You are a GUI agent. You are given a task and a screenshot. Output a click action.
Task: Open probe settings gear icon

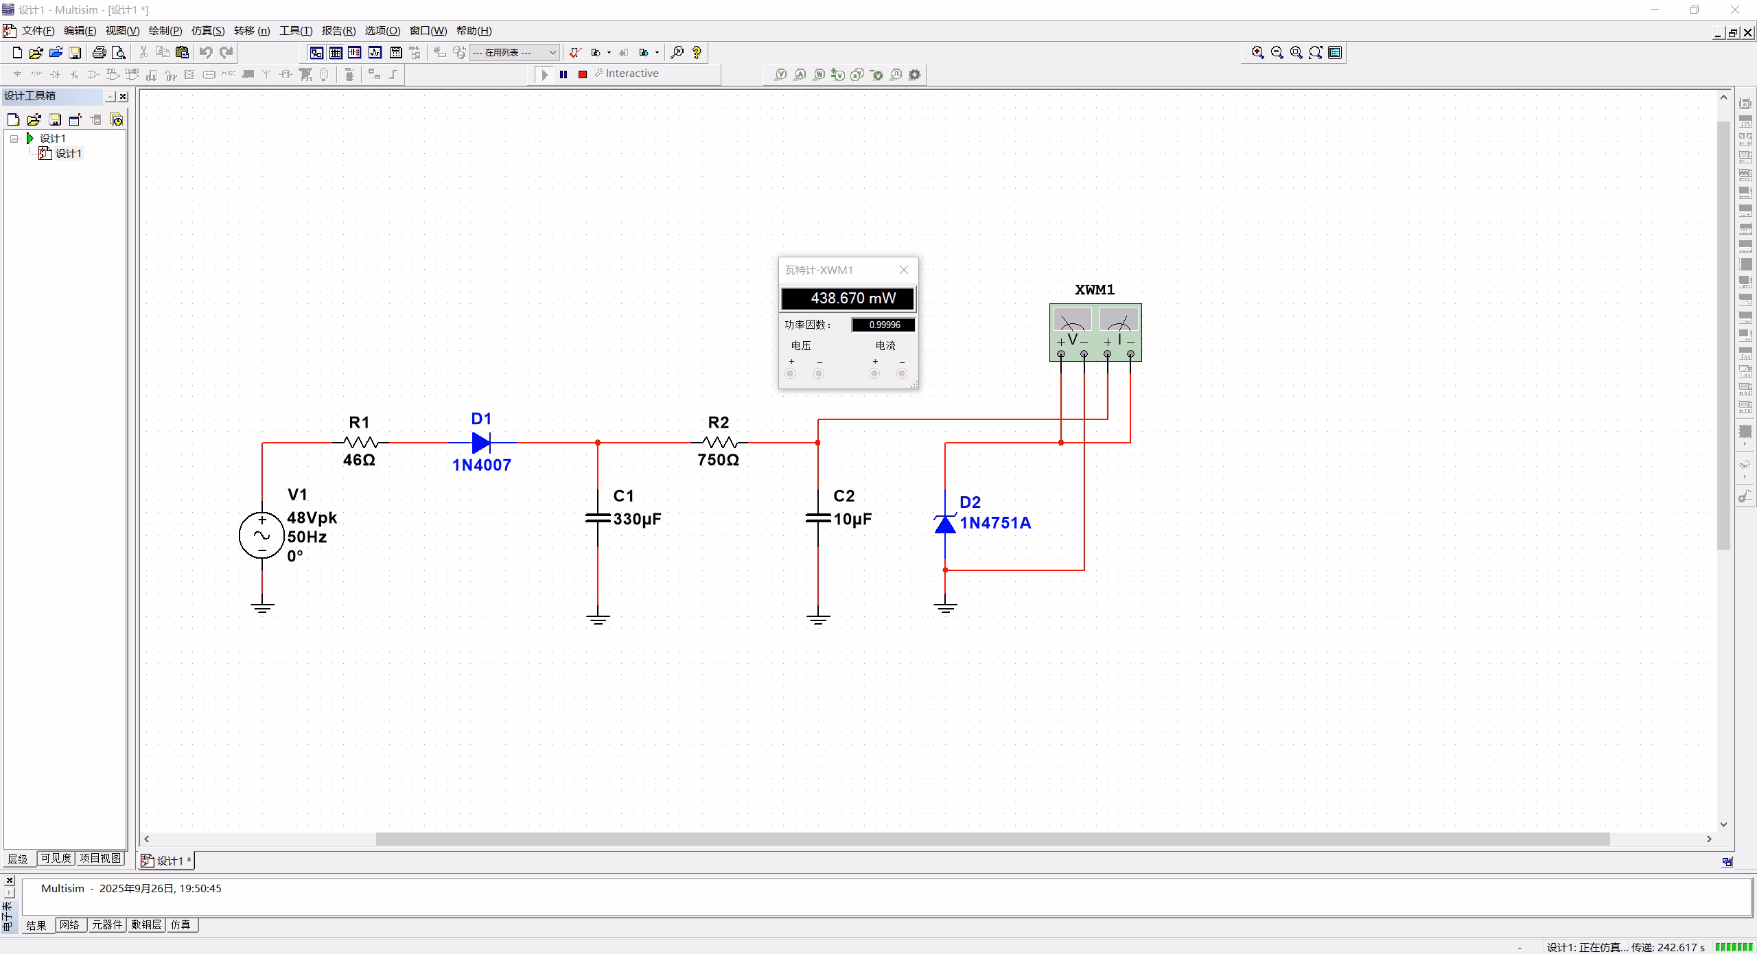pyautogui.click(x=914, y=74)
